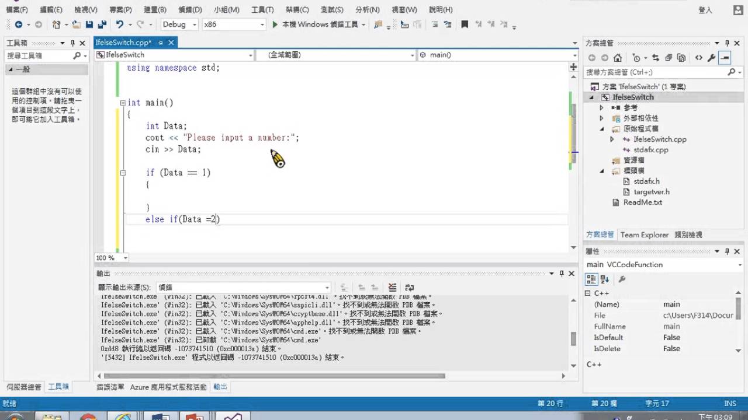Click the Navigate Backward toolbar icon

(19, 24)
